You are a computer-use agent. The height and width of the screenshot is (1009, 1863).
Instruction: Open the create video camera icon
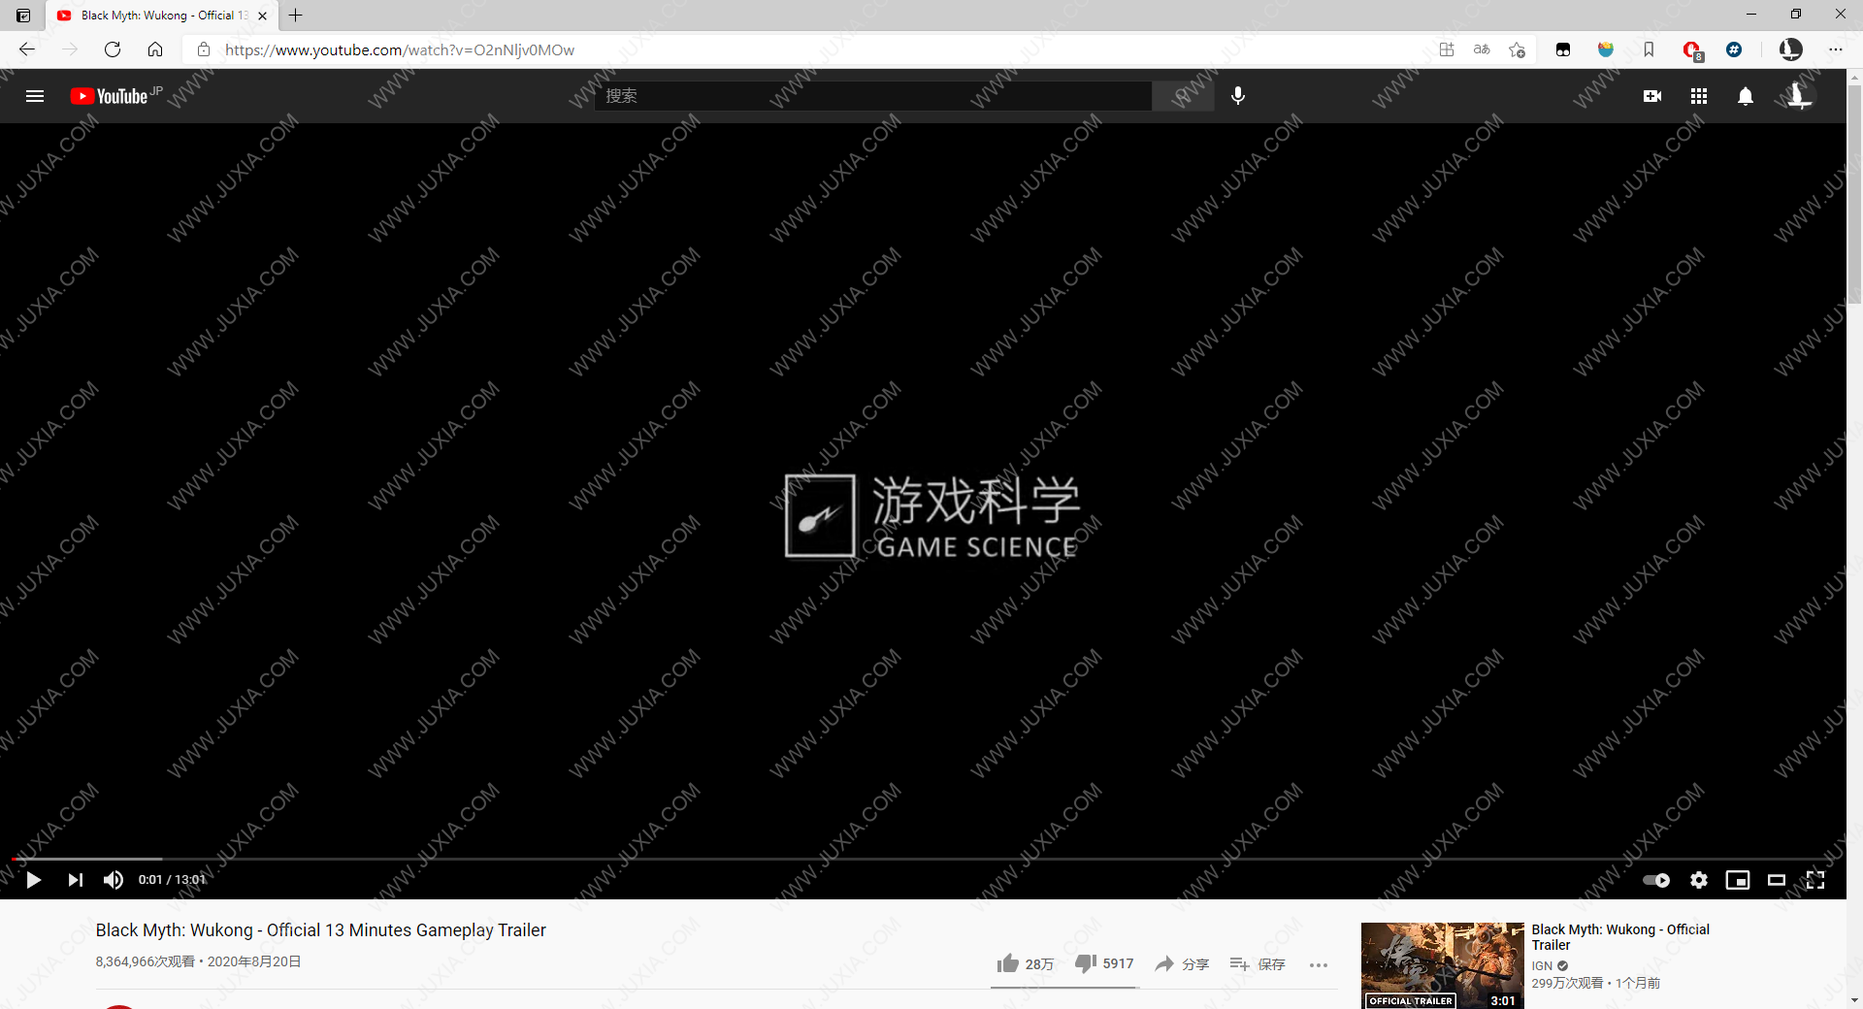[x=1652, y=96]
